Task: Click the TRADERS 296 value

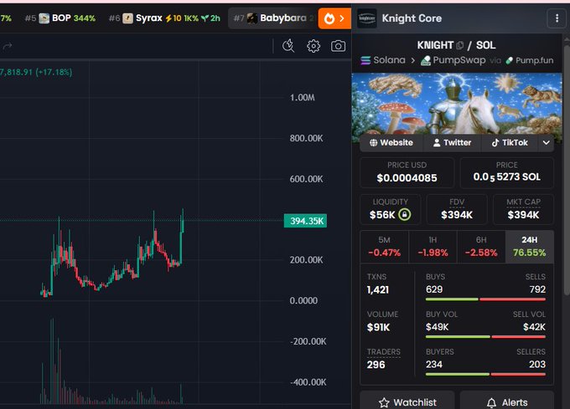Action: pyautogui.click(x=376, y=365)
